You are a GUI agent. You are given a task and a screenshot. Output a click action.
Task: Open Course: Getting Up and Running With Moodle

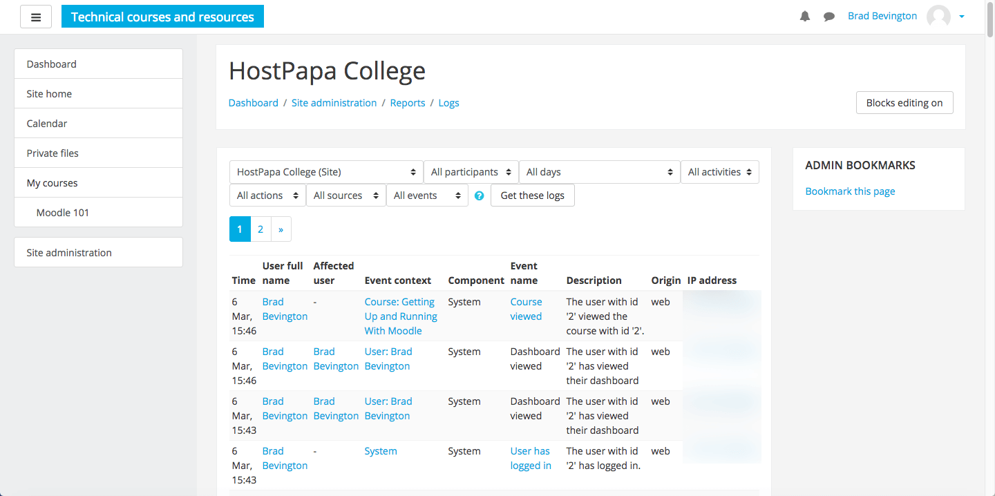tap(401, 316)
